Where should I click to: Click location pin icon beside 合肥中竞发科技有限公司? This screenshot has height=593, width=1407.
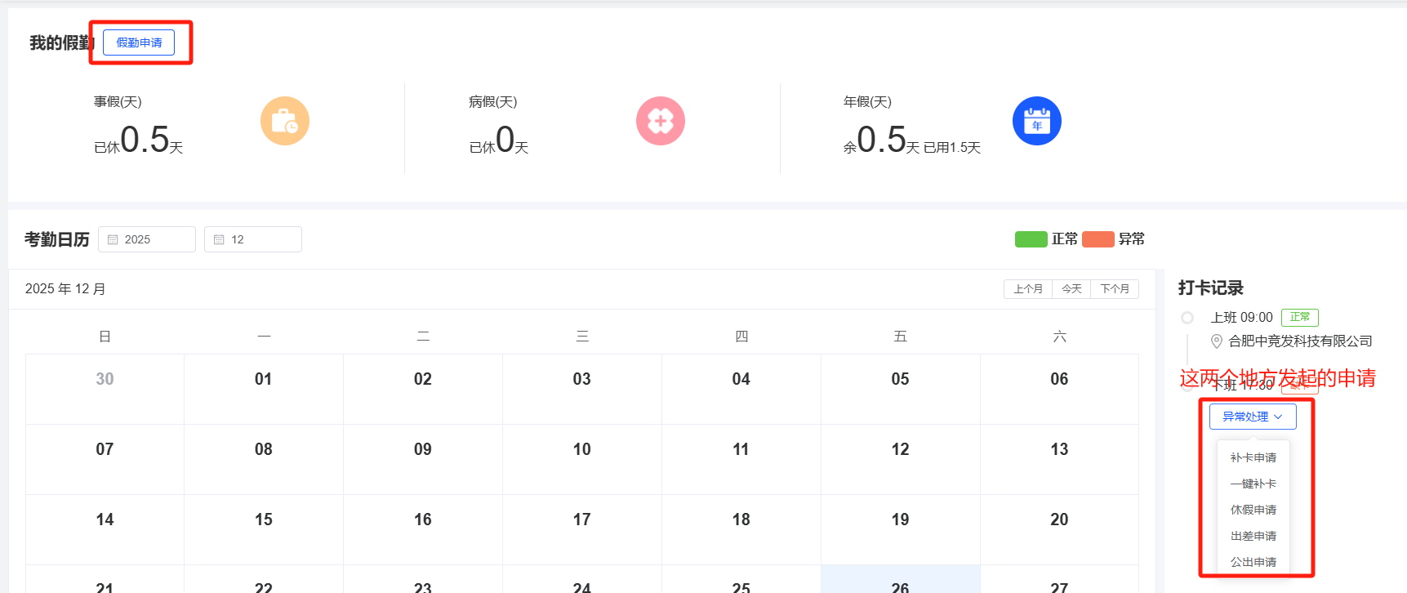(x=1217, y=341)
